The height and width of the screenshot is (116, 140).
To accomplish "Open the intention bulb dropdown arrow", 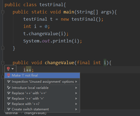I will pos(13,69).
